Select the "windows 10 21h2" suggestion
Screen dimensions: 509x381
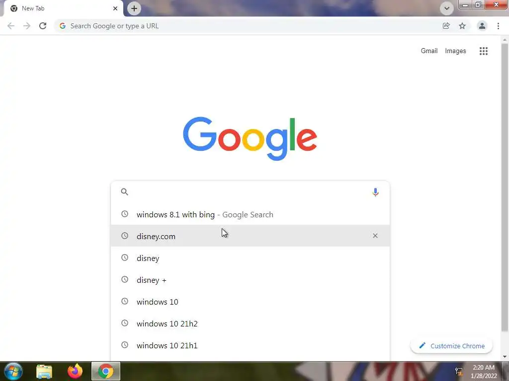click(x=250, y=323)
